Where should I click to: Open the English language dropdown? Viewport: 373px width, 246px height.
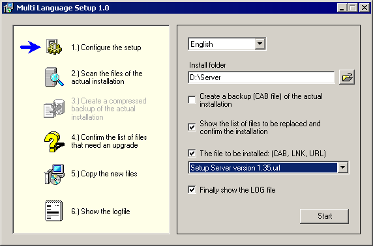(x=260, y=44)
